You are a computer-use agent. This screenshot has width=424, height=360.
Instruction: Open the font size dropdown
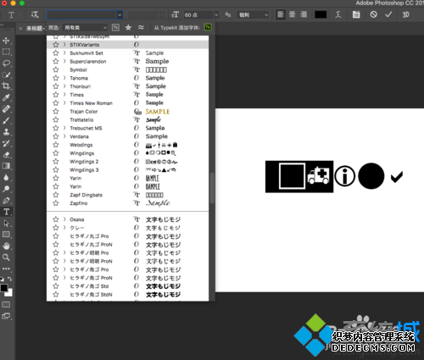(x=216, y=14)
